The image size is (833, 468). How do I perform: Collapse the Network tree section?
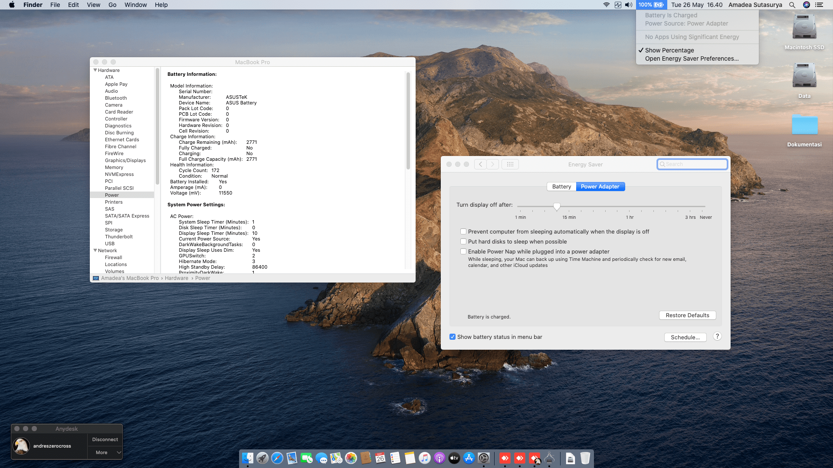pyautogui.click(x=95, y=250)
